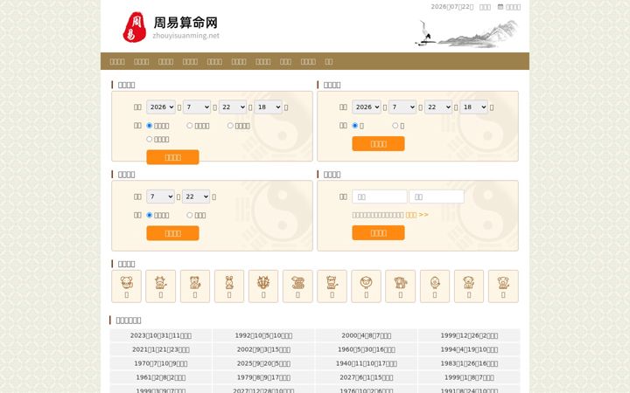Click the date cell starting with 2023
Image resolution: width=630 pixels, height=393 pixels.
(x=161, y=335)
